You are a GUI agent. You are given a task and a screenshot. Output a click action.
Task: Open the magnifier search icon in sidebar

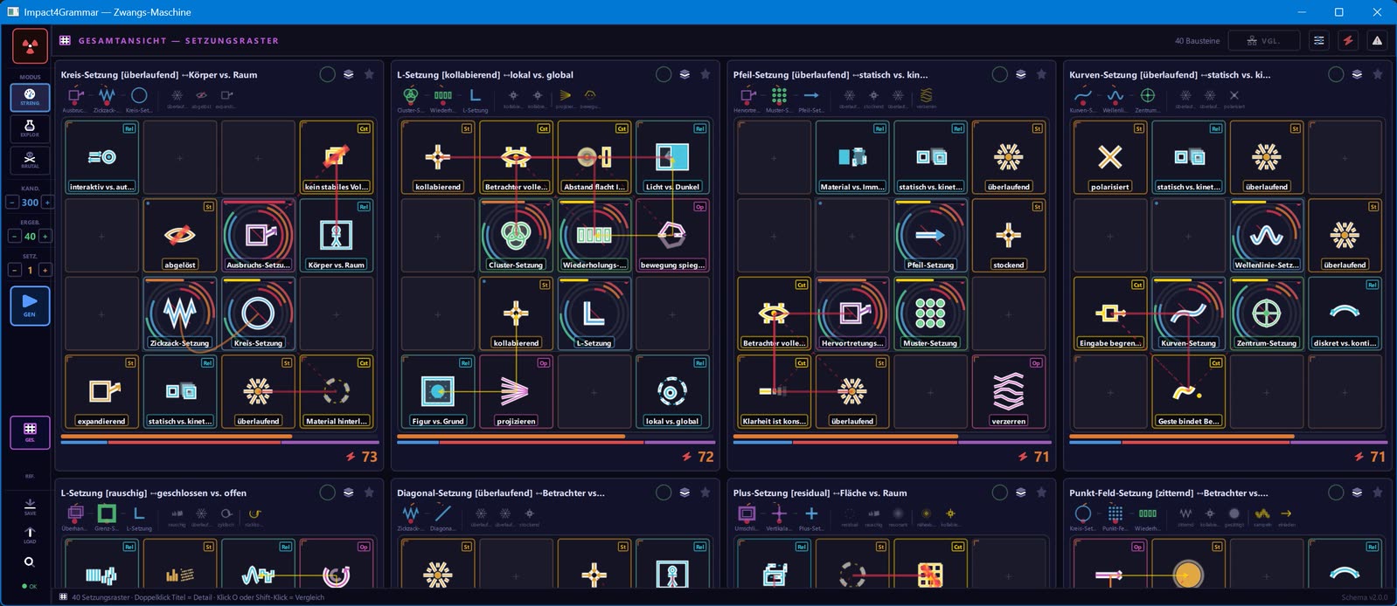30,562
